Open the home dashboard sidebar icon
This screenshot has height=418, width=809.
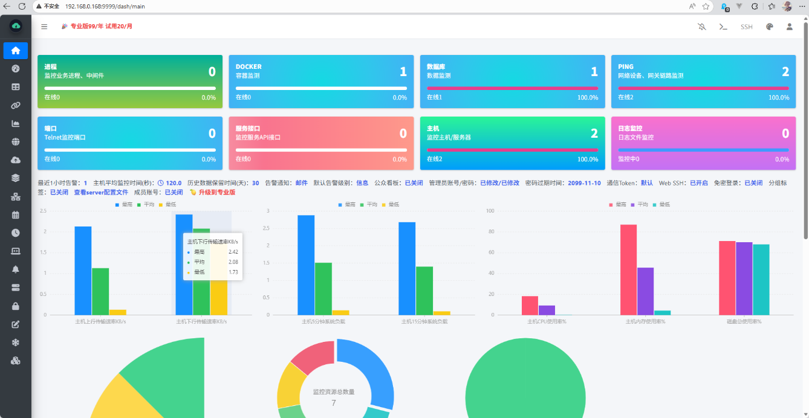(16, 51)
